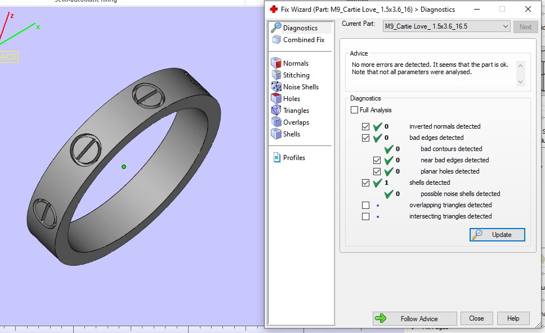The height and width of the screenshot is (333, 545).
Task: Enable intersecting triangles detected checkbox
Action: (x=365, y=216)
